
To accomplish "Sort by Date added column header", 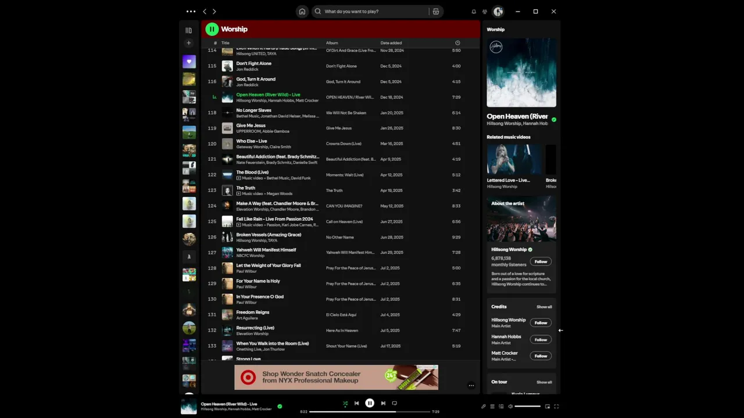I will [391, 43].
